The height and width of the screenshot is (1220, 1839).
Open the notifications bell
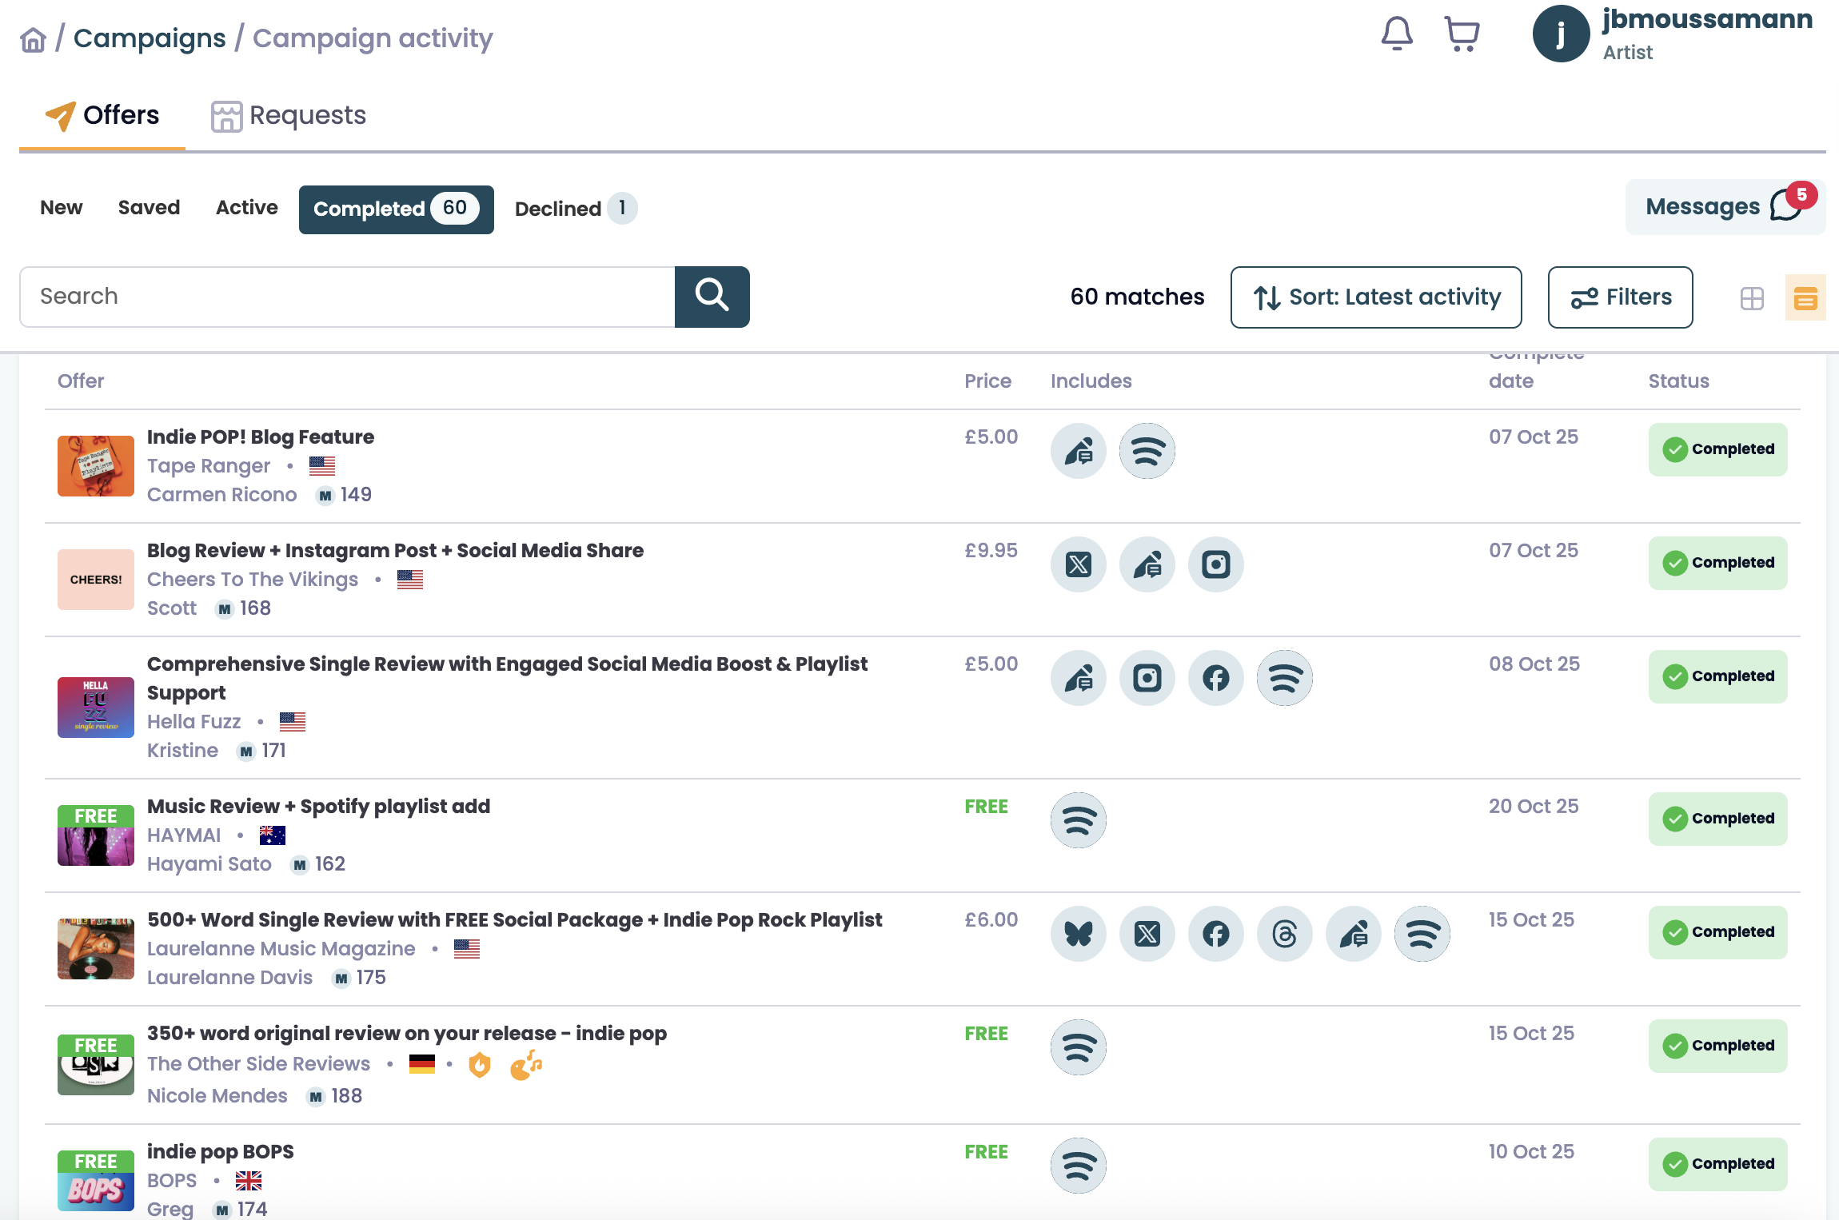tap(1397, 34)
